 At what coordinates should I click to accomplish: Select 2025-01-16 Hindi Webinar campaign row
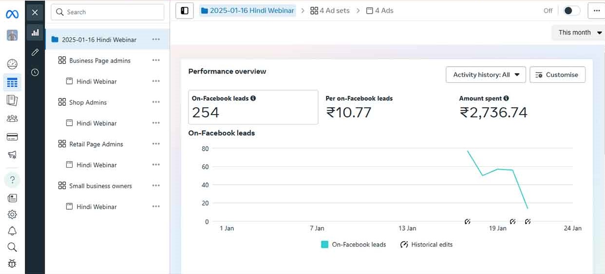pos(108,39)
